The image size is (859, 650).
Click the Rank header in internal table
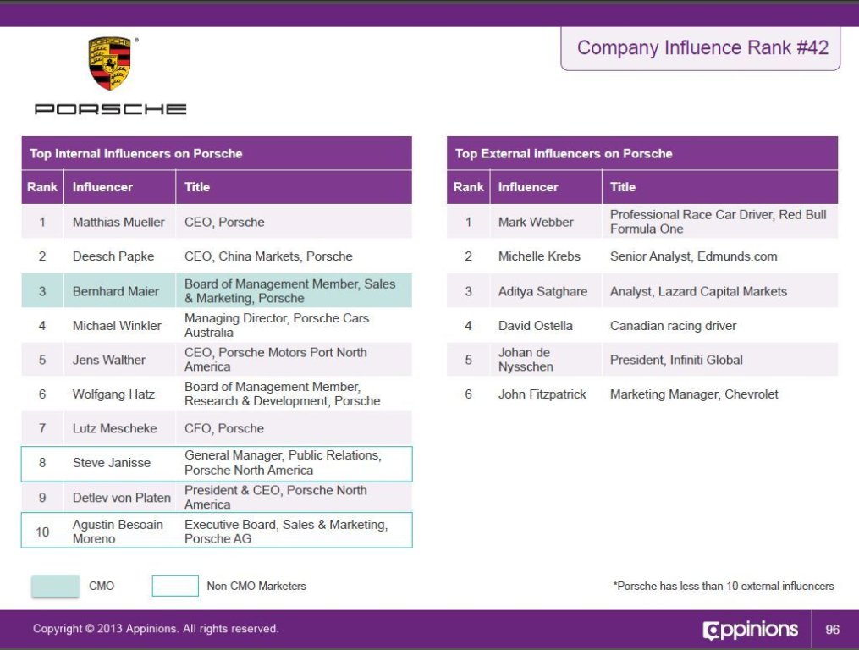click(x=42, y=187)
